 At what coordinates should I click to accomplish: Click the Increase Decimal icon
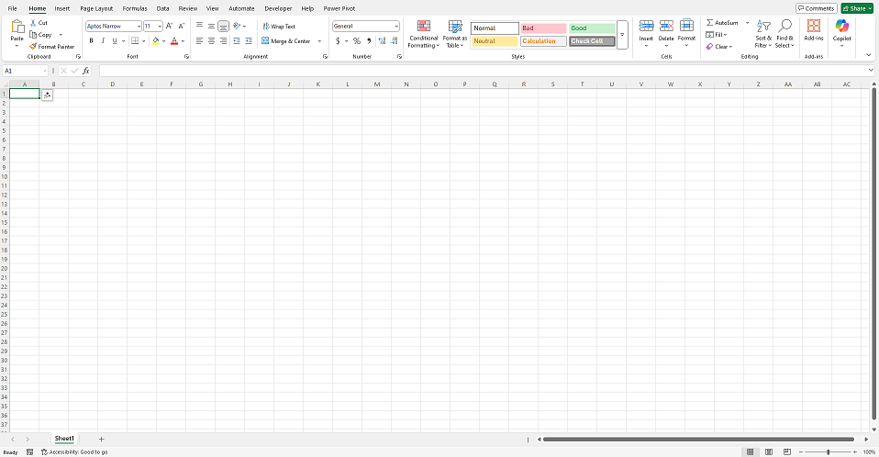pos(382,41)
